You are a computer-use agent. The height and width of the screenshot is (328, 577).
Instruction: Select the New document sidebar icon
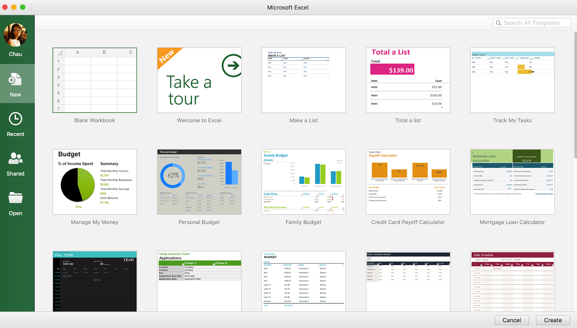(x=15, y=79)
